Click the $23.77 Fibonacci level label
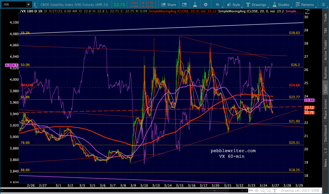329x194 pixels. point(294,97)
